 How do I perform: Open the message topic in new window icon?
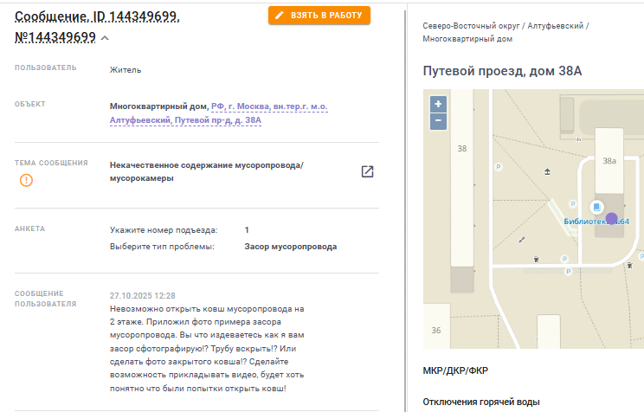coord(367,171)
